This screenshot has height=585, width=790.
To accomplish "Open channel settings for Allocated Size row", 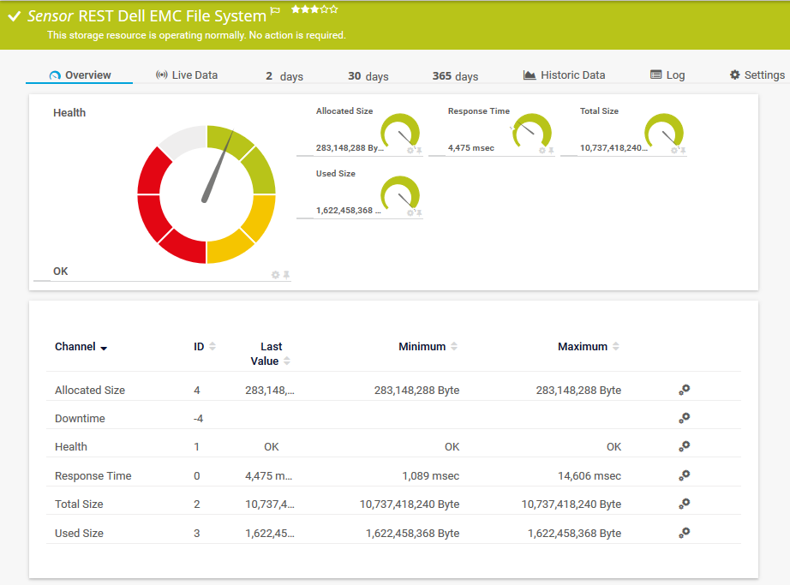I will 684,390.
